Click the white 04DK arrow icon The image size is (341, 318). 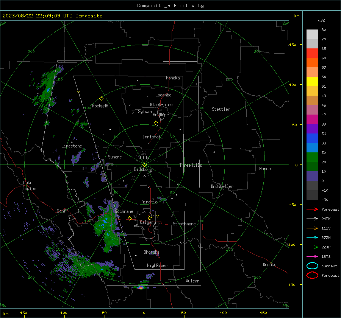312,219
